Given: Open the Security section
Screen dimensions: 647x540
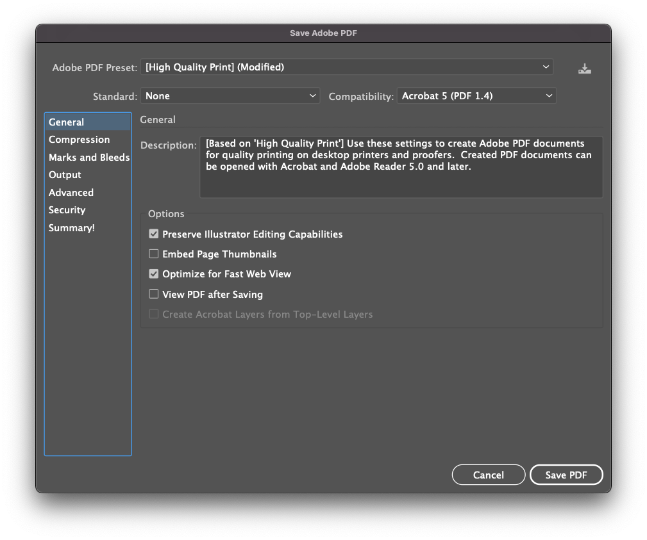Looking at the screenshot, I should click(x=88, y=210).
